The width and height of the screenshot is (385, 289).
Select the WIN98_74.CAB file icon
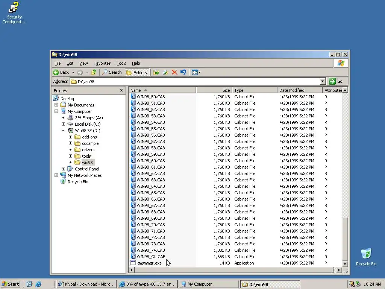point(133,250)
